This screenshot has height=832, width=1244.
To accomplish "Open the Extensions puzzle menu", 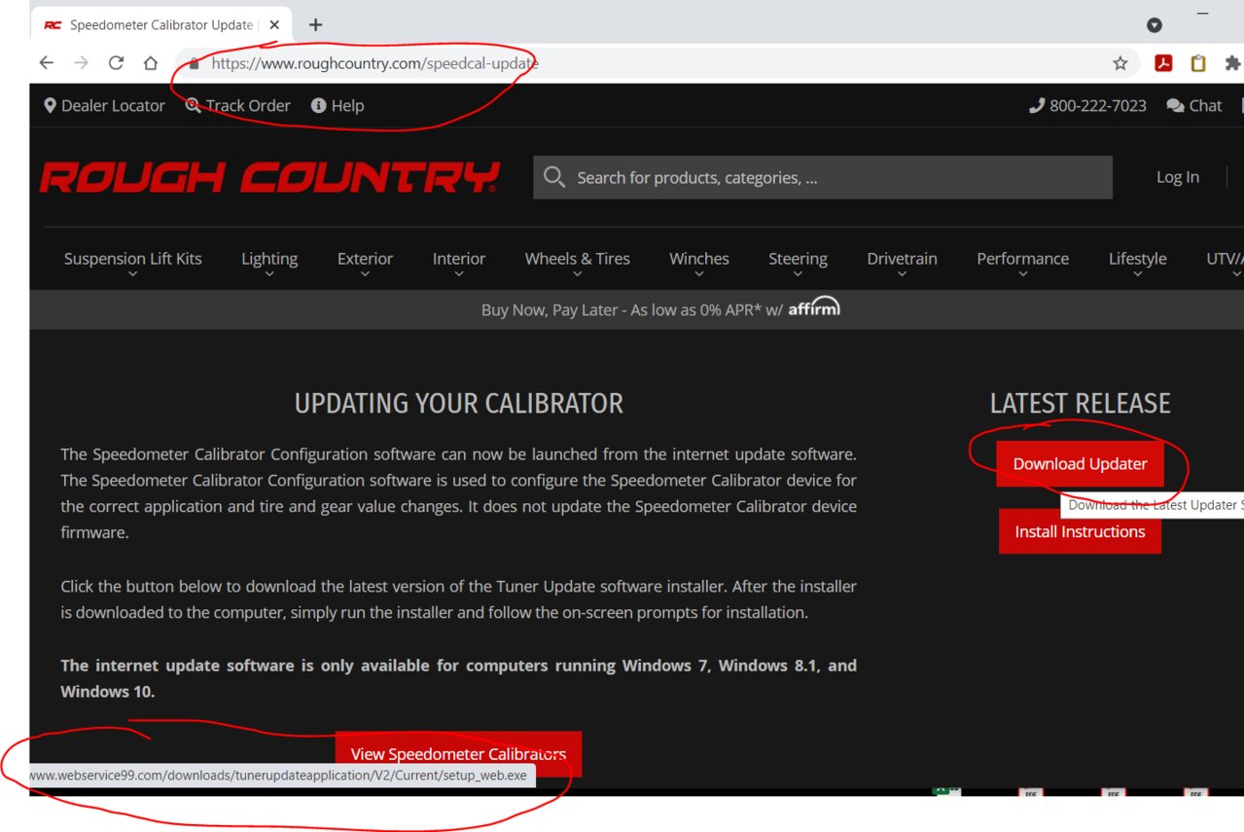I will (x=1232, y=63).
